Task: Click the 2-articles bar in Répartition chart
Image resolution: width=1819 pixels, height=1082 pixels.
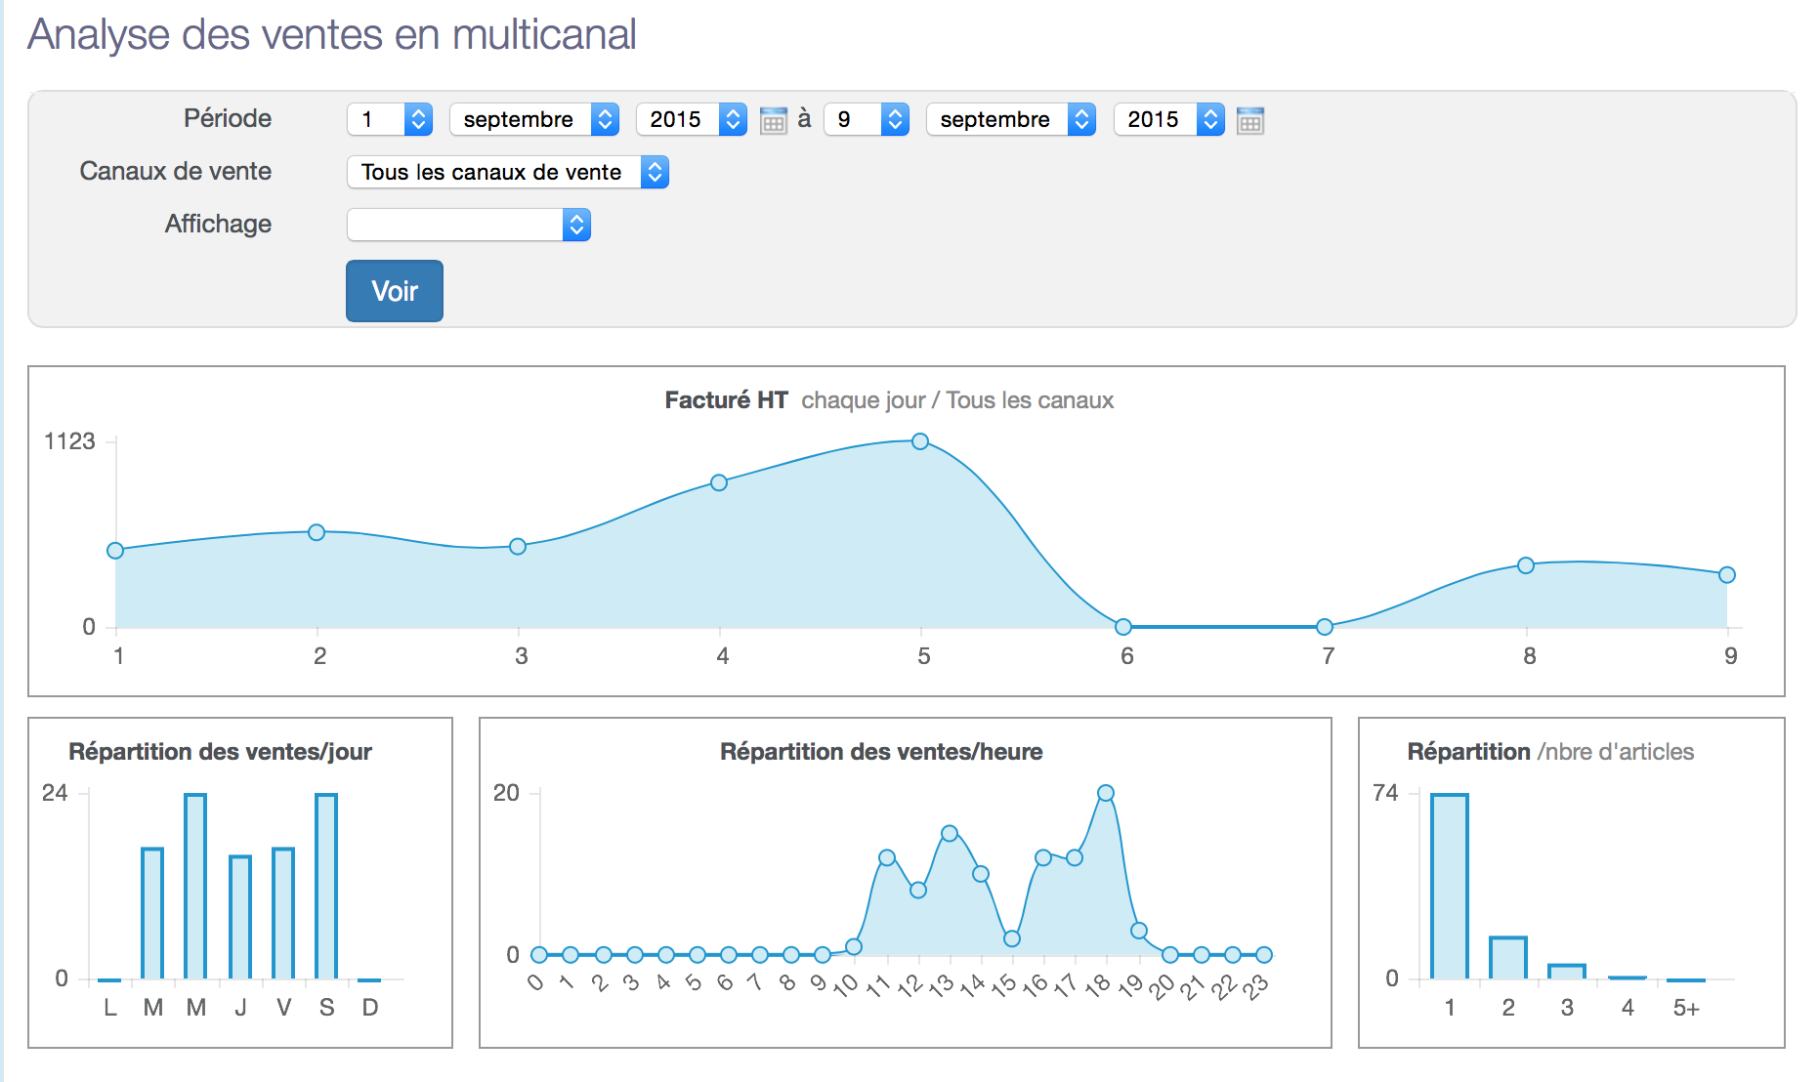Action: pos(1508,957)
